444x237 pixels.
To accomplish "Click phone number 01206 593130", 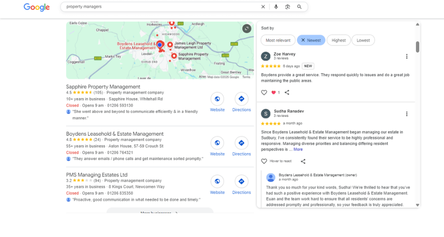I will pos(120,105).
